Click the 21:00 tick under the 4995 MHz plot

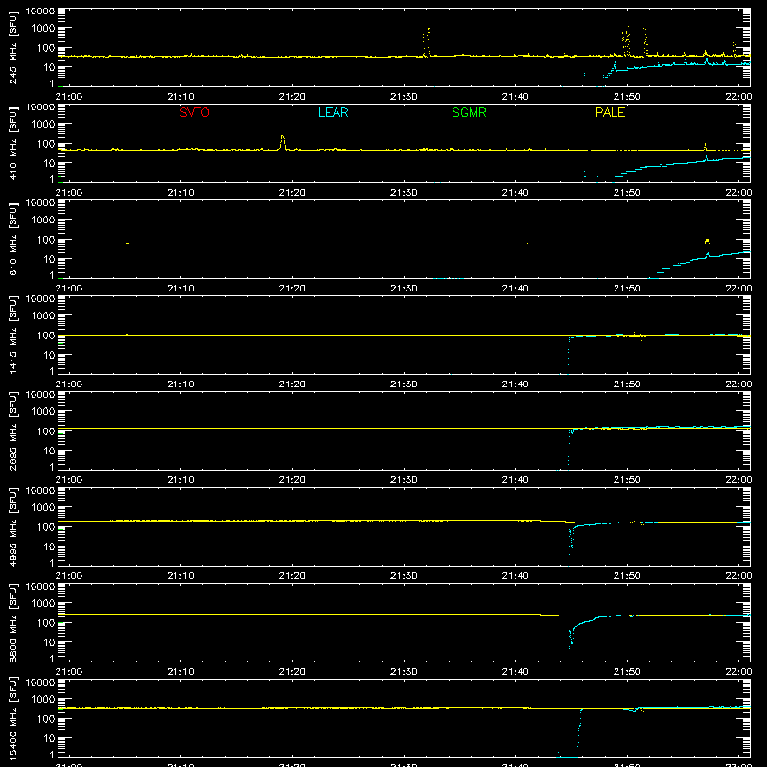pos(69,576)
